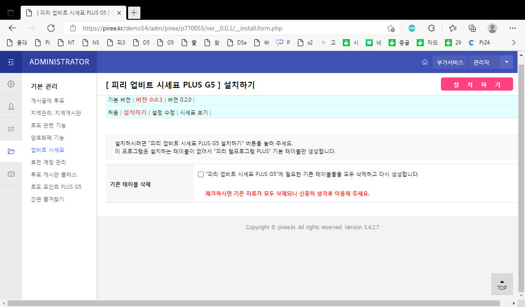Open the browser settings ellipsis menu
The image size is (525, 307).
tap(512, 28)
